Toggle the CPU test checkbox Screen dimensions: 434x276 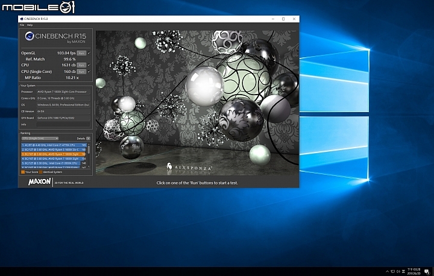[89, 64]
